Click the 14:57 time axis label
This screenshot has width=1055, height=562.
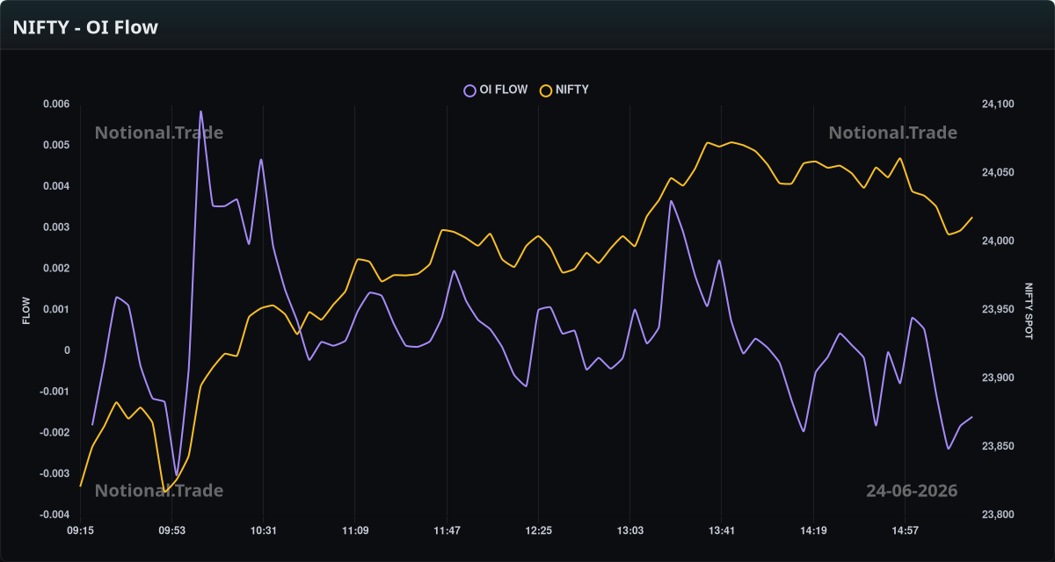905,530
